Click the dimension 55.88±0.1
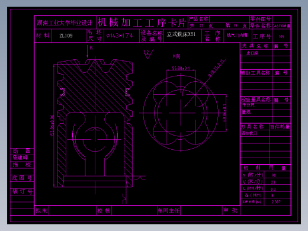Screen dimensions: 308x231 181,68
